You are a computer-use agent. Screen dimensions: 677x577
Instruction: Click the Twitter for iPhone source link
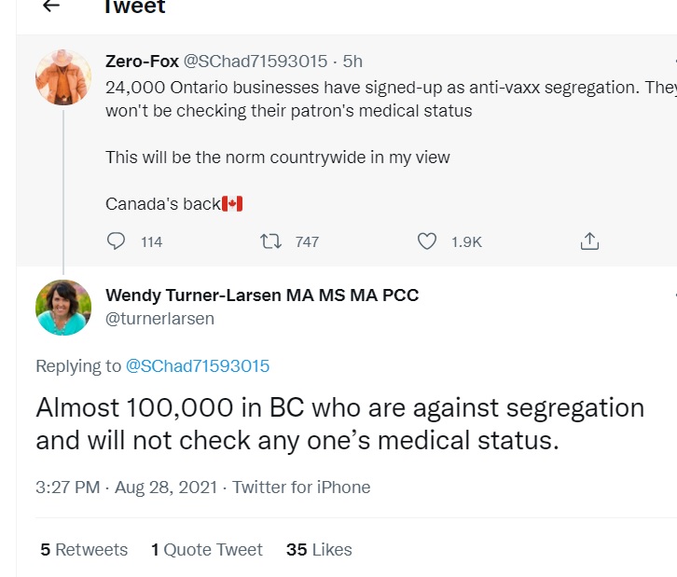301,488
